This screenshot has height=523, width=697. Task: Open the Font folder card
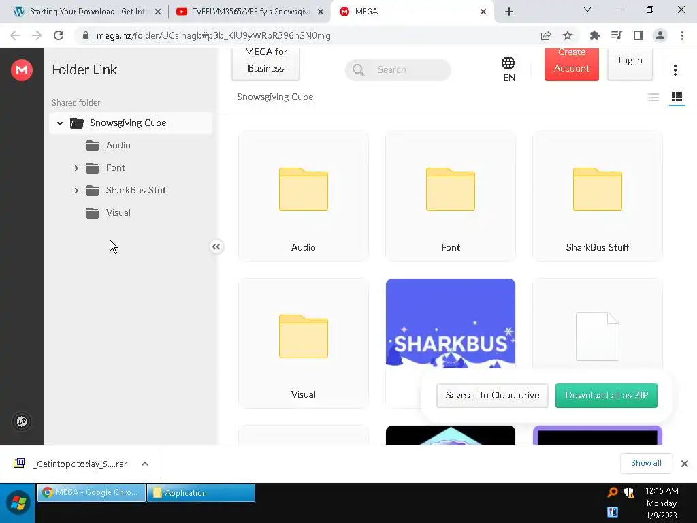point(451,195)
